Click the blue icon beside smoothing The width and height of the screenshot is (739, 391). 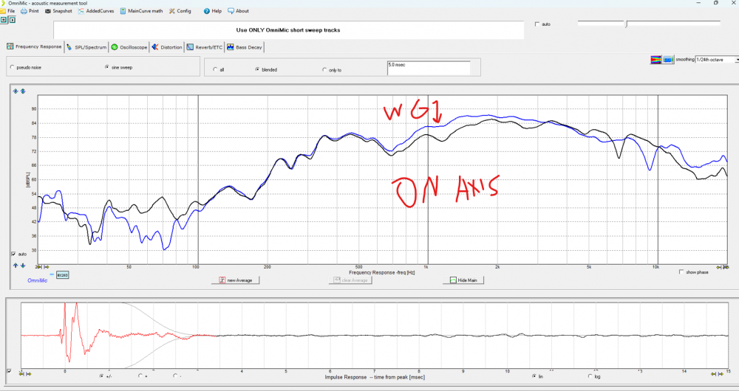pyautogui.click(x=667, y=59)
